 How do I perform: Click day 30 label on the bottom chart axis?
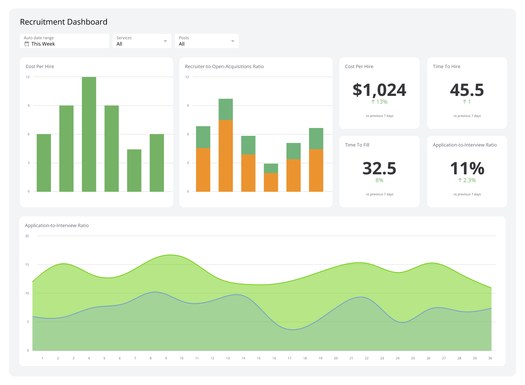[x=490, y=358]
